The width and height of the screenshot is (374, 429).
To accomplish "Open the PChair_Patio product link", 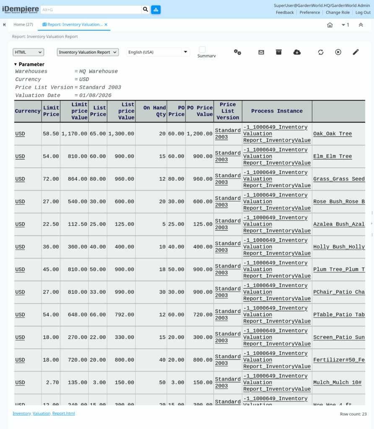I will [339, 292].
